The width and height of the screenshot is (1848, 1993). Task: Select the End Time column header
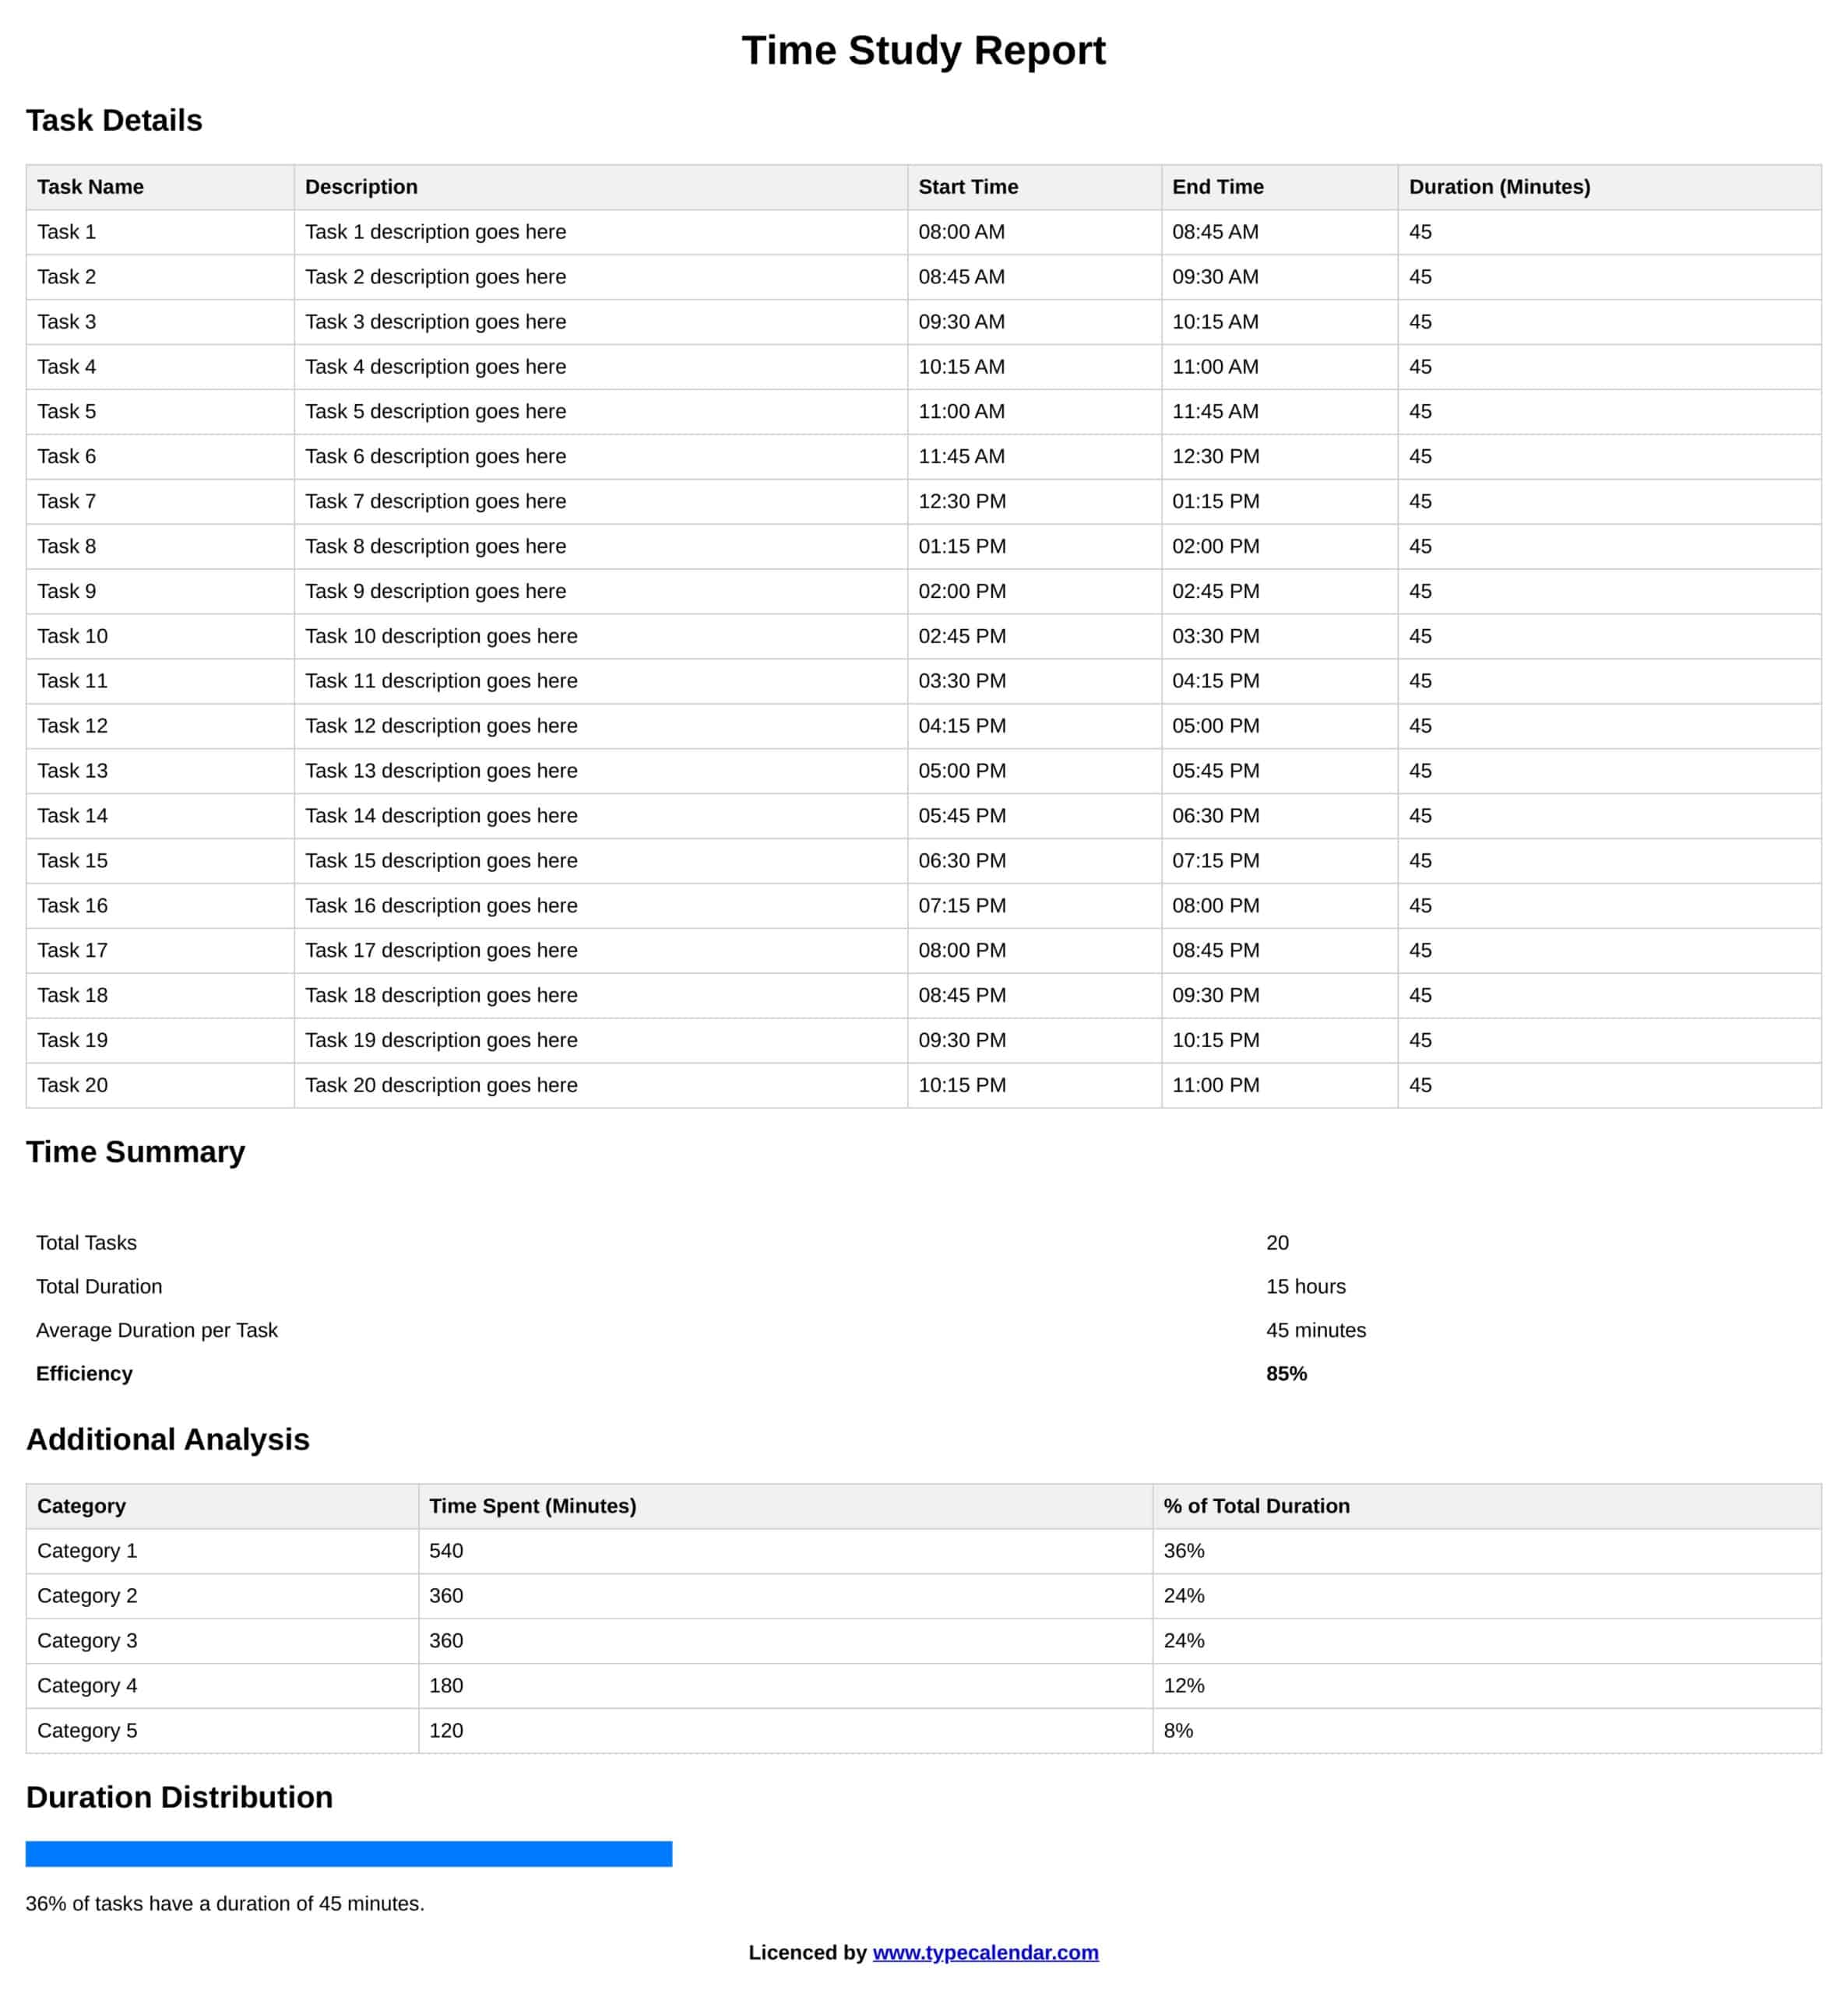click(x=1217, y=187)
